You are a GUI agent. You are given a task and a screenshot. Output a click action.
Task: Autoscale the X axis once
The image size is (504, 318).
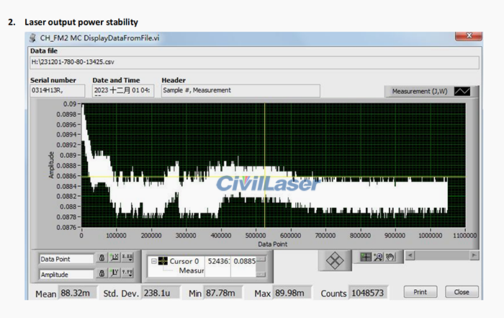click(x=114, y=258)
